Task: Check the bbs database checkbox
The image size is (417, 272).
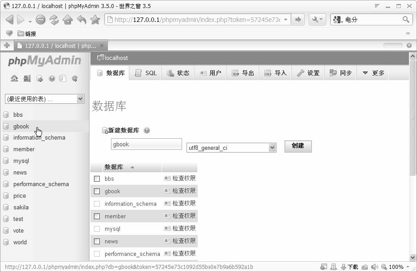Action: click(x=97, y=178)
